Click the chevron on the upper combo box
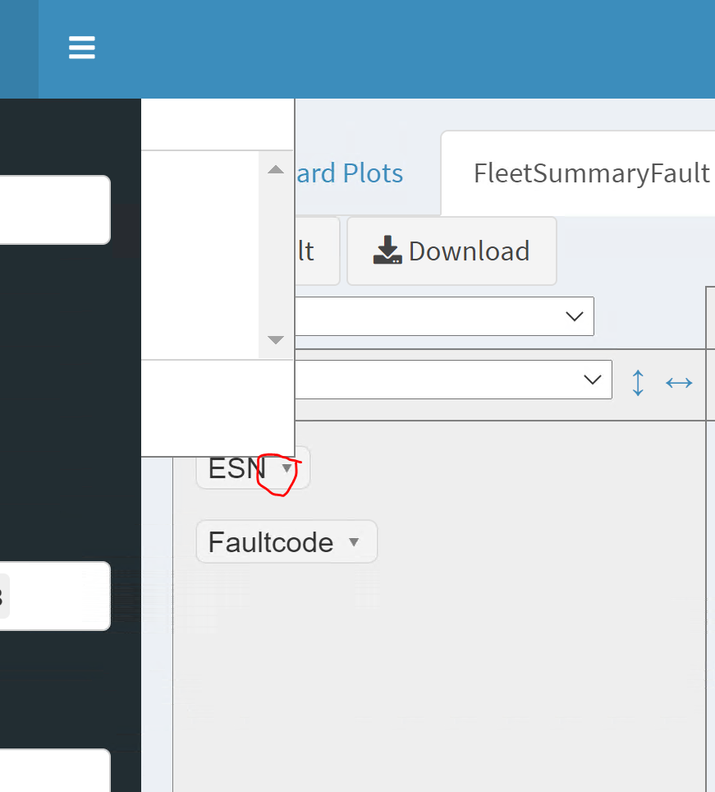This screenshot has width=715, height=792. [x=573, y=315]
